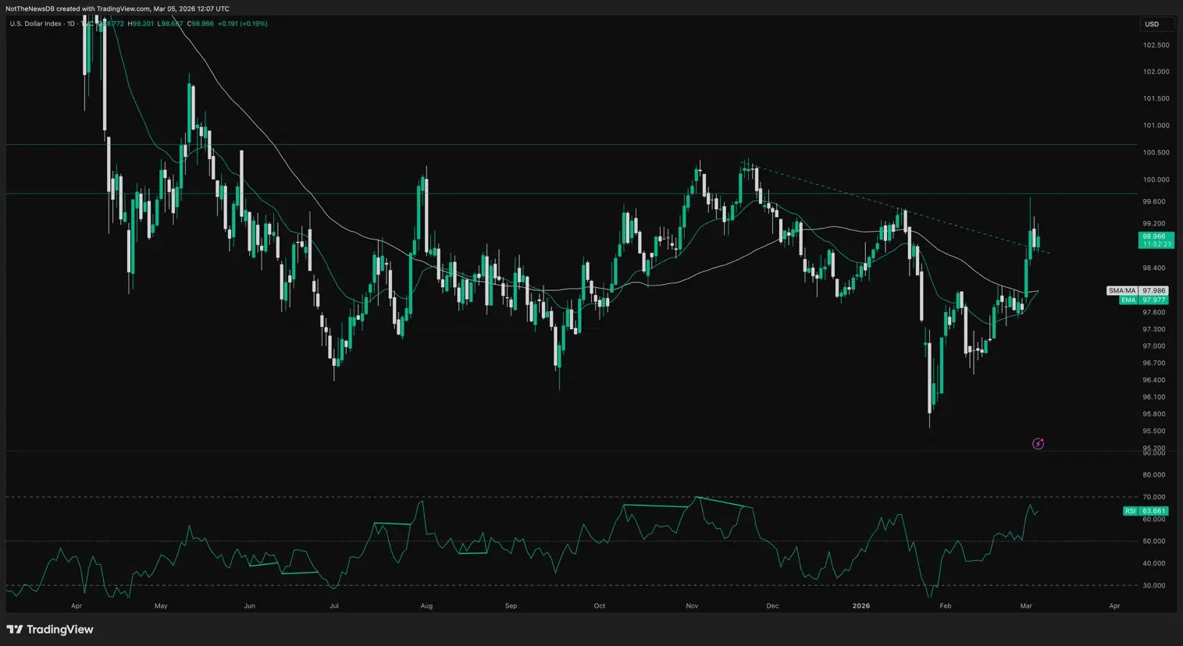Open the USD currency selector
1183x646 pixels.
point(1152,24)
